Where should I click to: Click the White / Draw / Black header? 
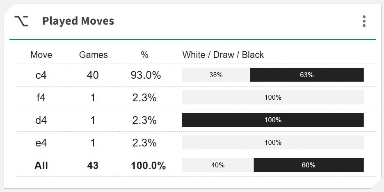[223, 55]
